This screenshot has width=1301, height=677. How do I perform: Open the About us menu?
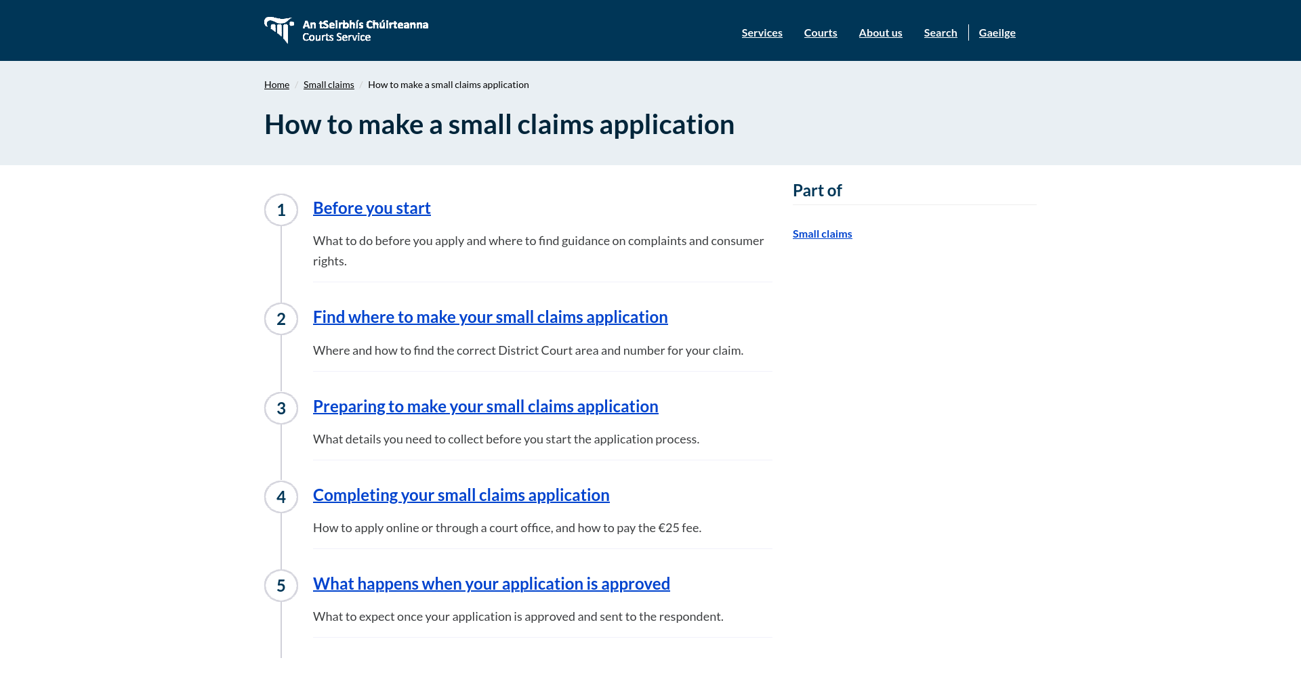[880, 32]
